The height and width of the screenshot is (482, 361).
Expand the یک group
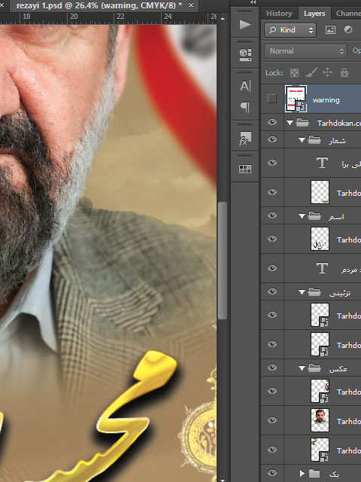[302, 473]
